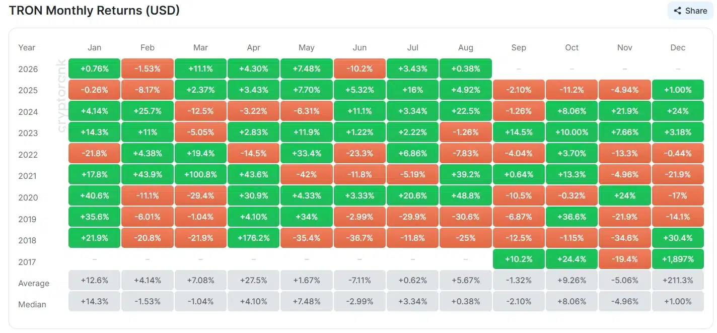Select the +176.2% April 2018 cell
The image size is (717, 333).
click(253, 238)
